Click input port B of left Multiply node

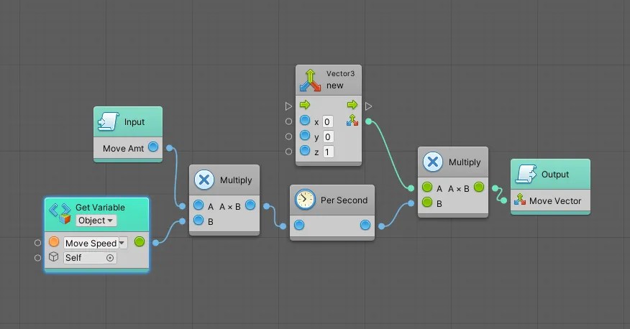198,220
